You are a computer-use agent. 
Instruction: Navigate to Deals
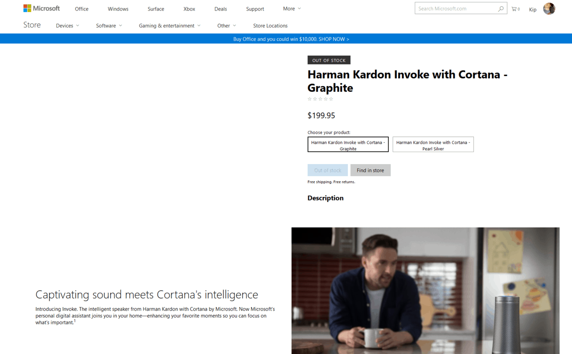pyautogui.click(x=220, y=9)
